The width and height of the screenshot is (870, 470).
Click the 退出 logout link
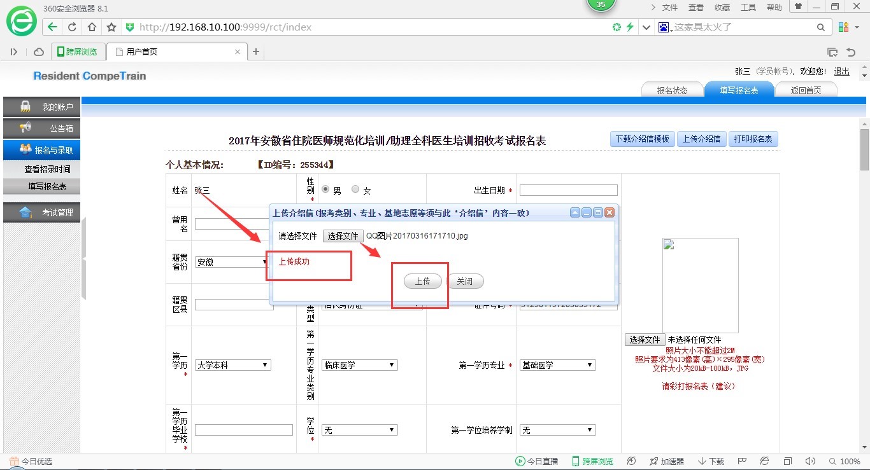coord(842,71)
